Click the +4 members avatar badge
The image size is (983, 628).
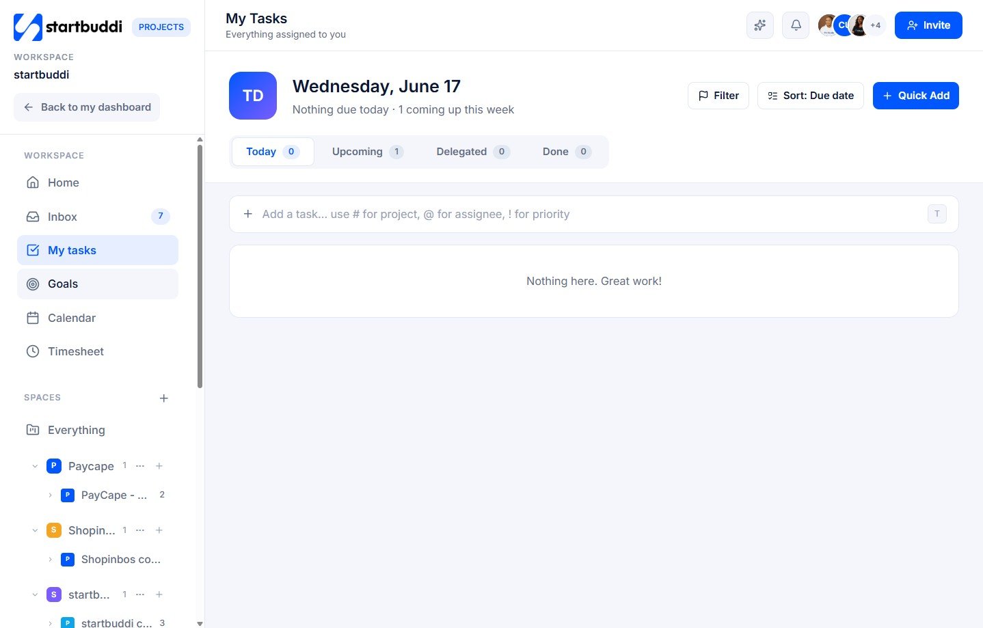click(876, 25)
